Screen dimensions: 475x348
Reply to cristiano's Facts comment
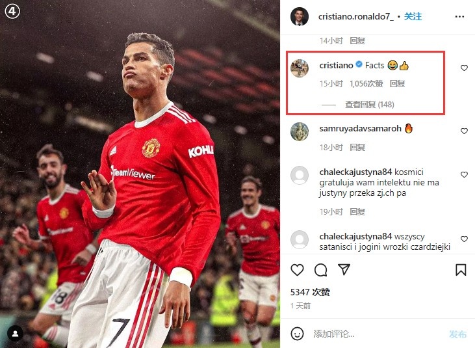[397, 84]
